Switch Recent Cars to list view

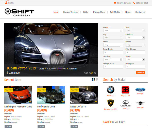click(x=97, y=80)
